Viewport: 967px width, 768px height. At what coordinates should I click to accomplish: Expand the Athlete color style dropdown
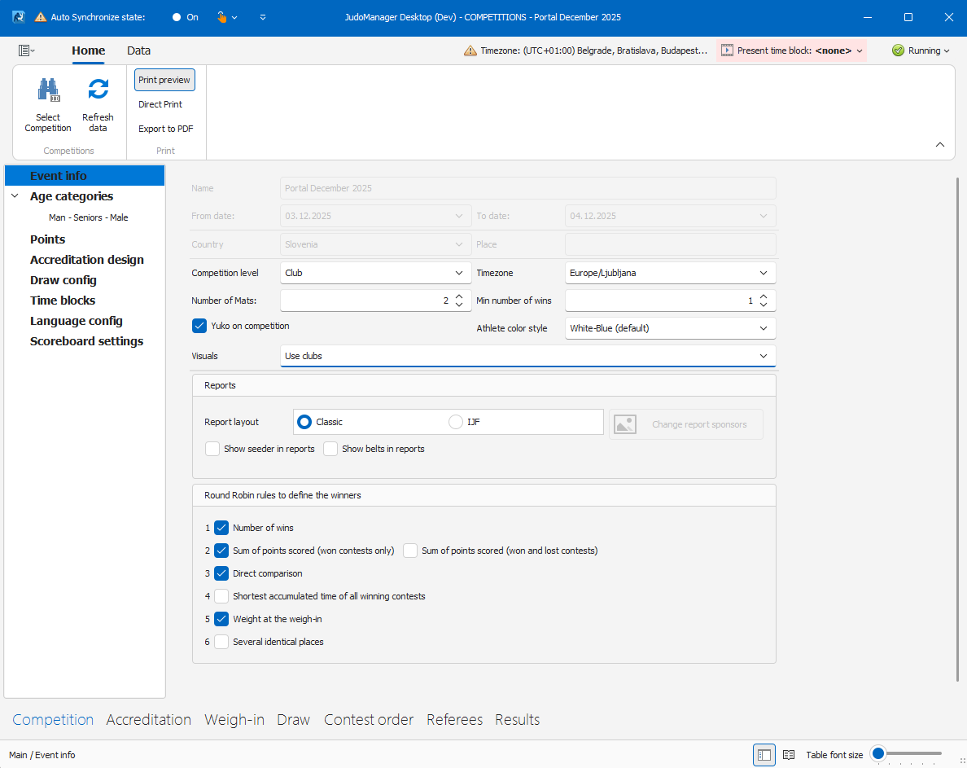670,328
